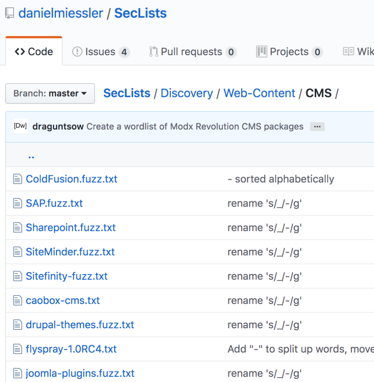Click the draguntsow avatar thumbnail
374x382 pixels.
20,126
